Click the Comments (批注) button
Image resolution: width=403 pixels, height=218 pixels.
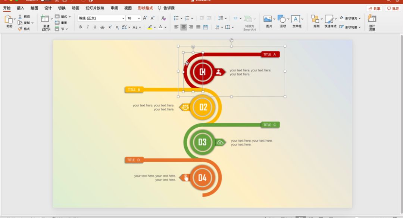point(393,9)
